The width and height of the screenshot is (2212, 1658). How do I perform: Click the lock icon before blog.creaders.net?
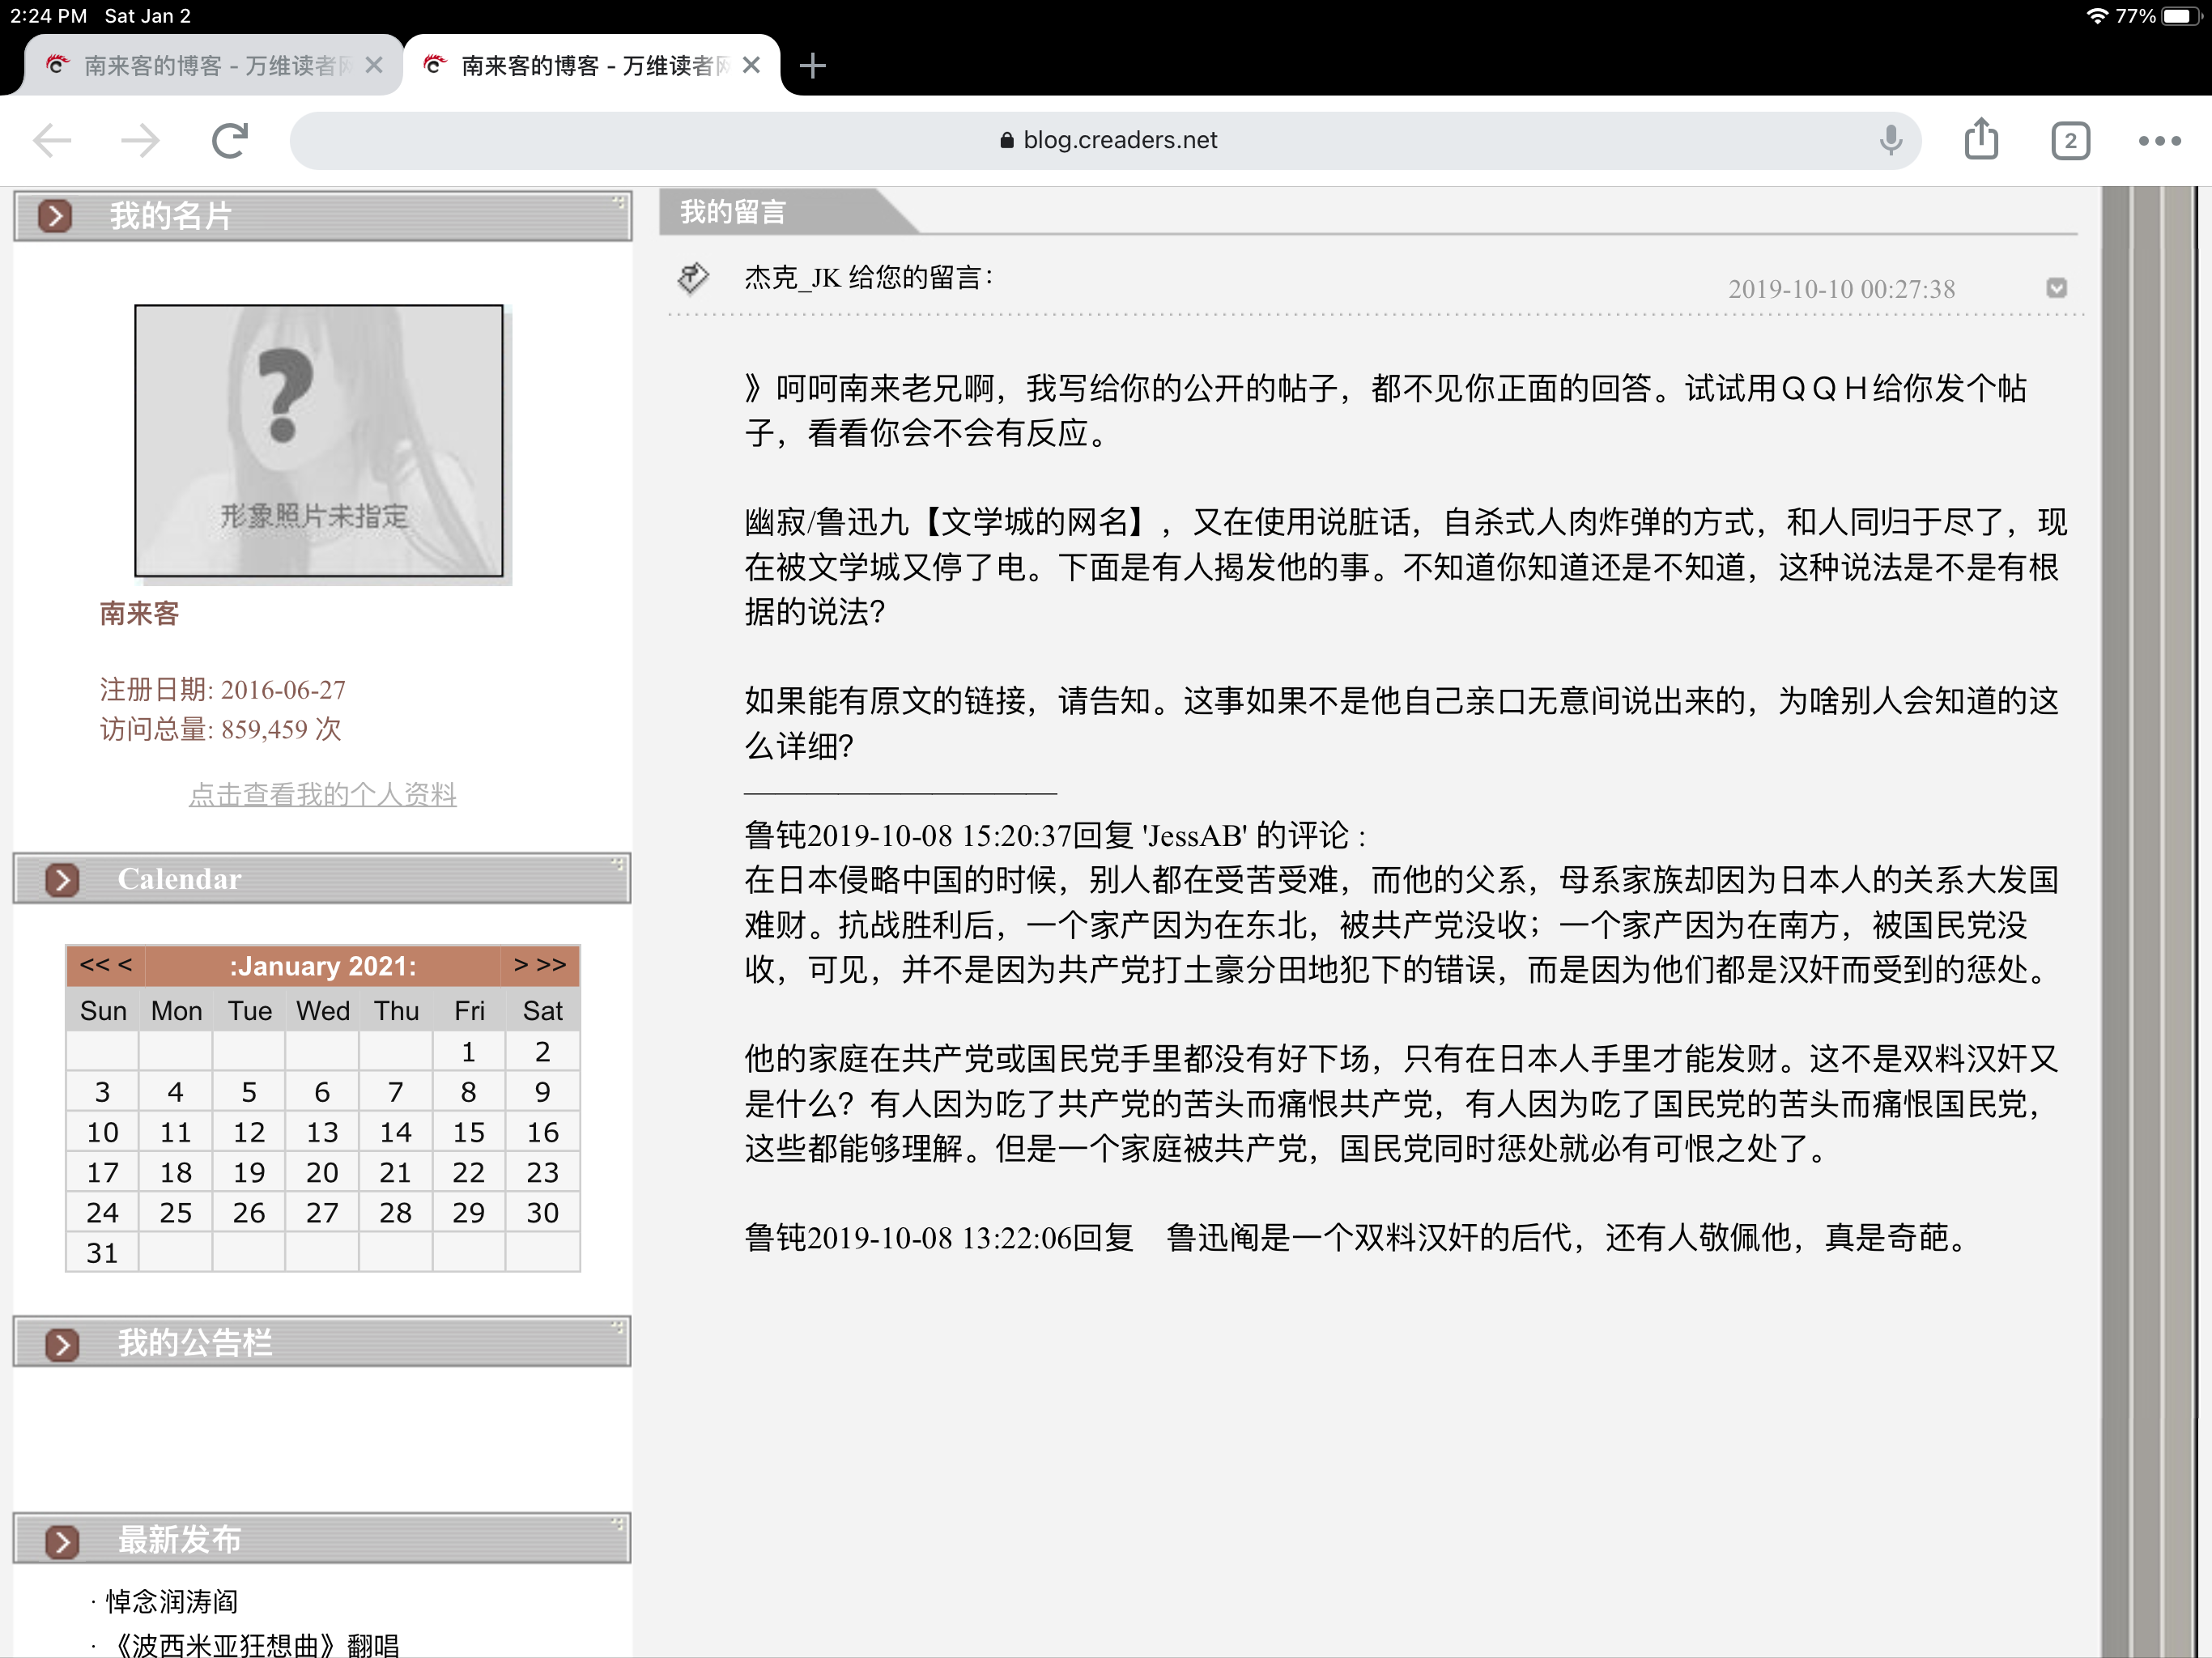pyautogui.click(x=1007, y=140)
